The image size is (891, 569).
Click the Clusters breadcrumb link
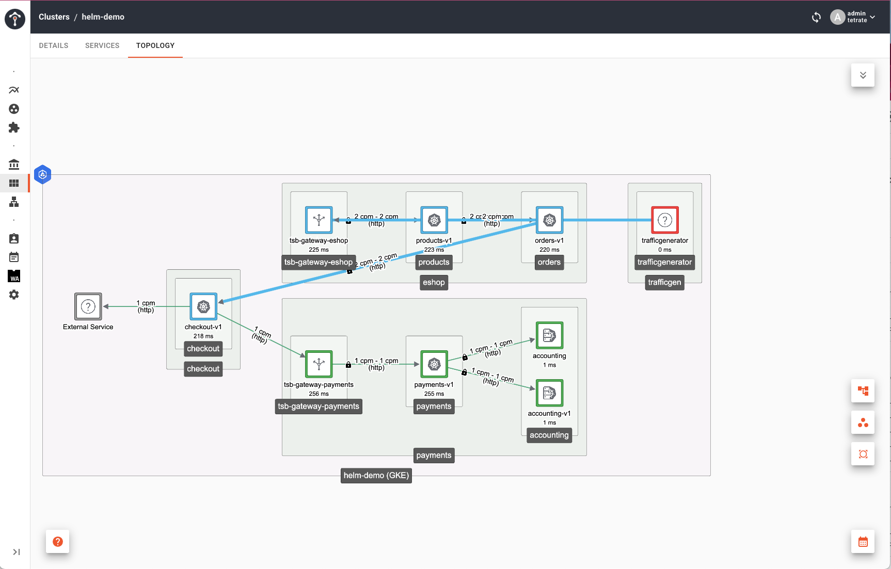[x=54, y=17]
